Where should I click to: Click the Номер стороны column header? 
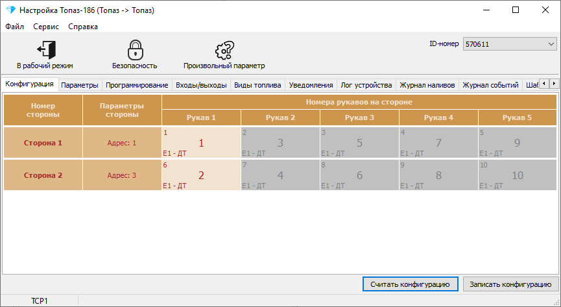pos(43,110)
